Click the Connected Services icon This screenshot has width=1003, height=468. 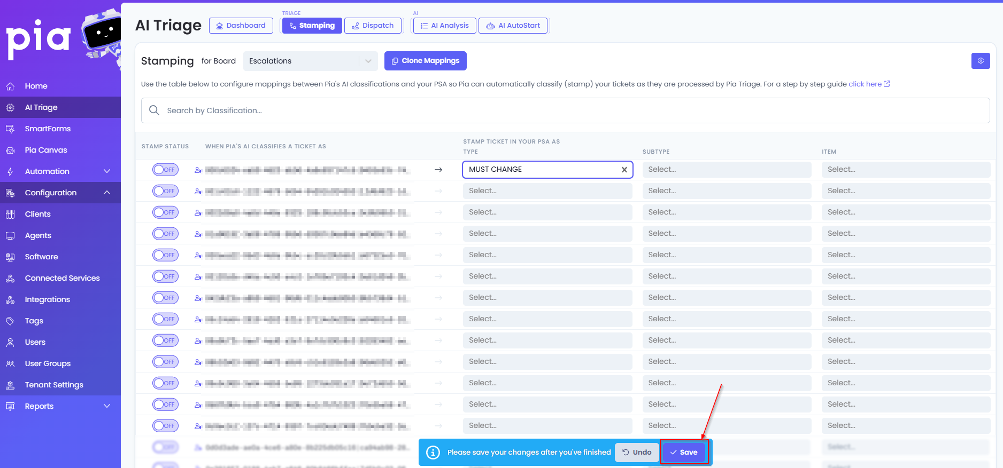click(x=10, y=278)
